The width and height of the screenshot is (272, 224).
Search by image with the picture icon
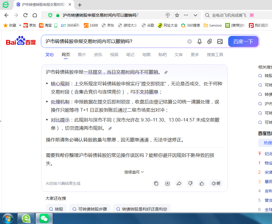coord(220,41)
